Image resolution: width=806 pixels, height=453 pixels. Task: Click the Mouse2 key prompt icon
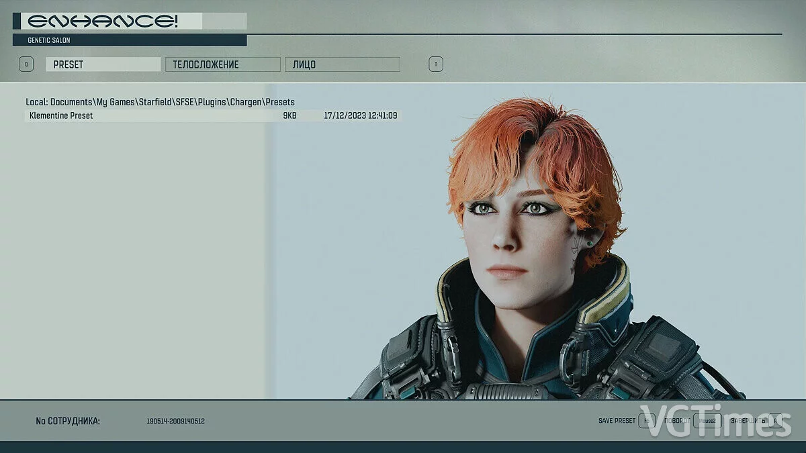[707, 421]
